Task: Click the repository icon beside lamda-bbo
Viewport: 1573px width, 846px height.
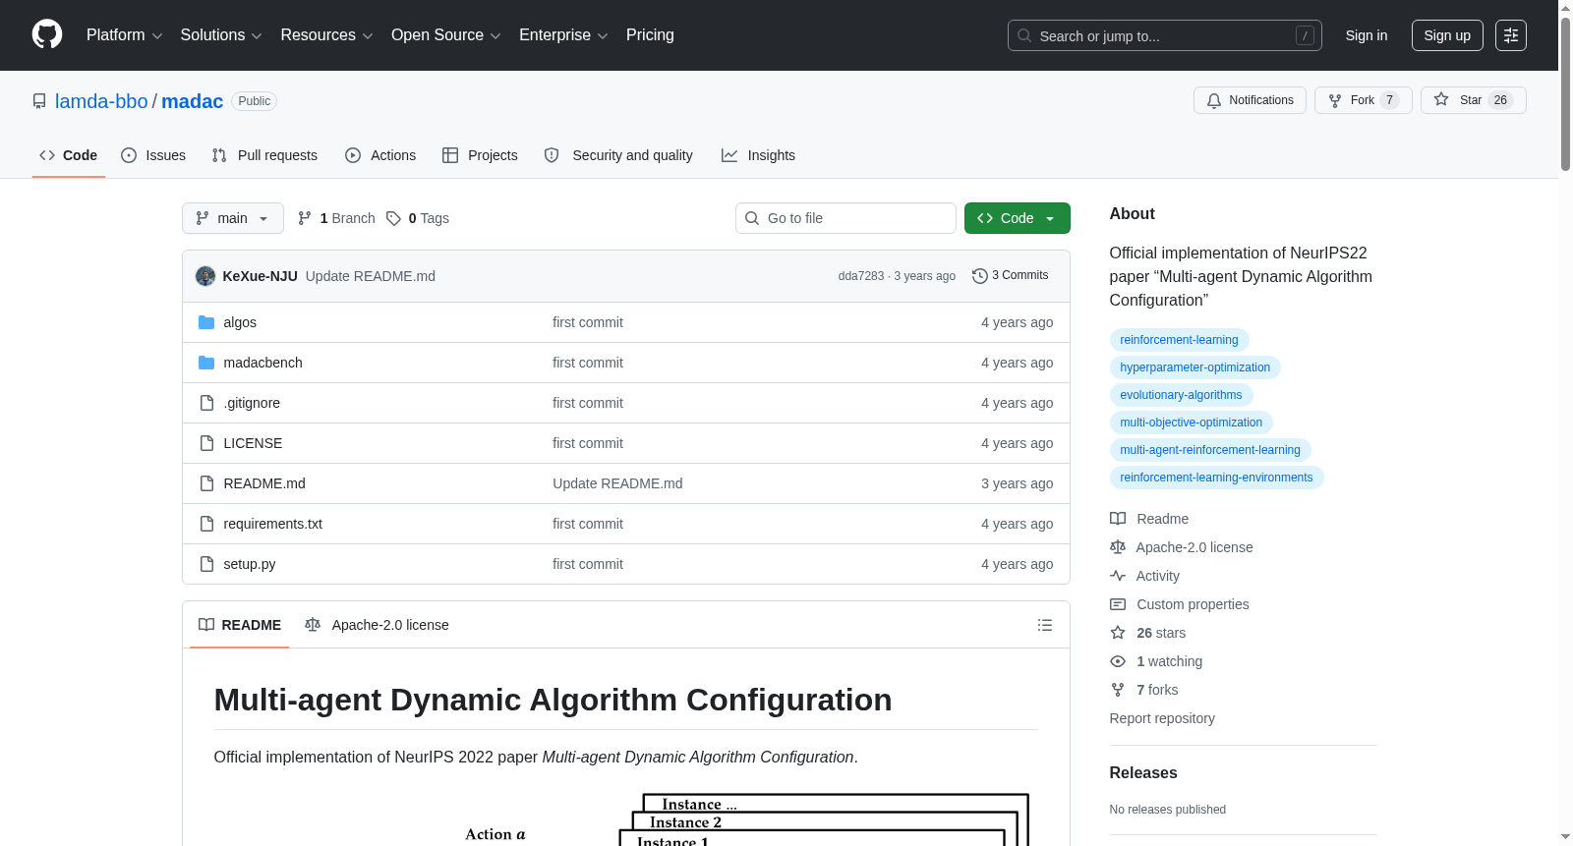Action: (39, 101)
